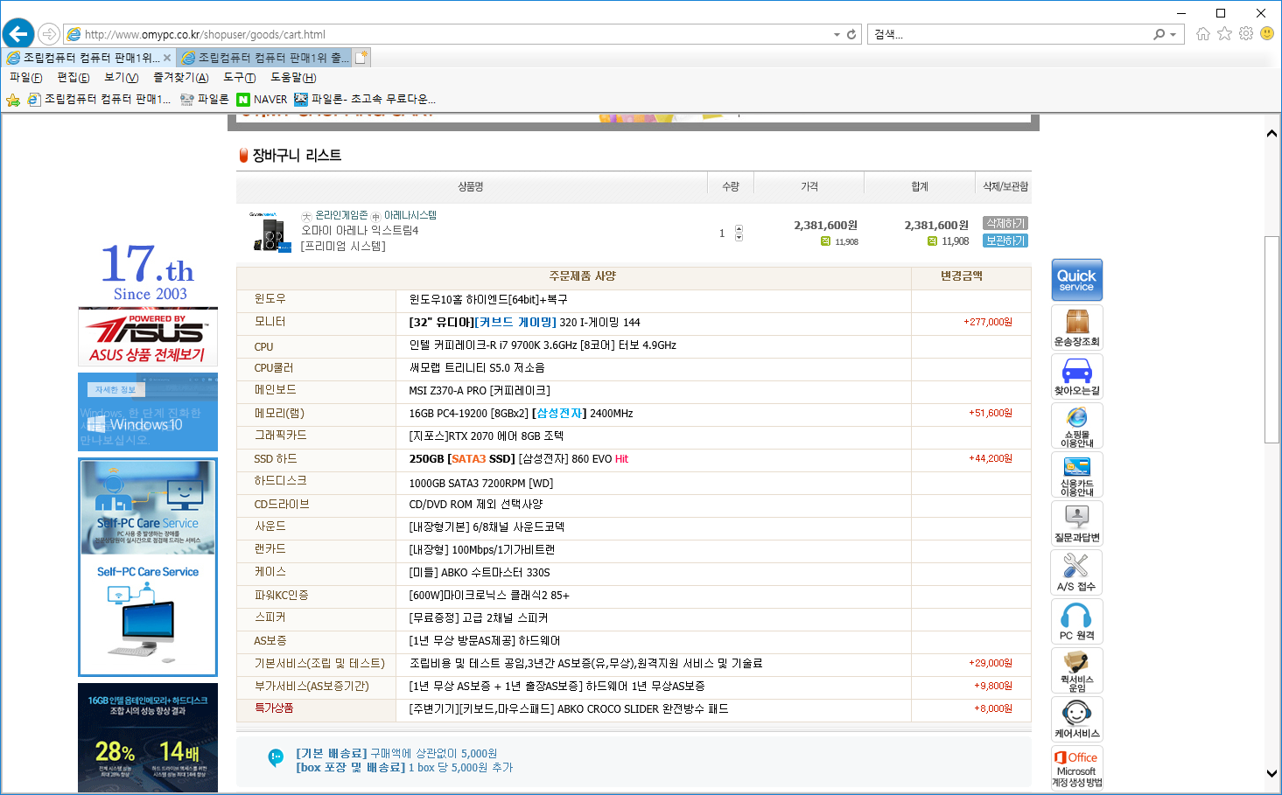Open the 온라인게임존 category link
The image size is (1282, 795).
pos(341,215)
